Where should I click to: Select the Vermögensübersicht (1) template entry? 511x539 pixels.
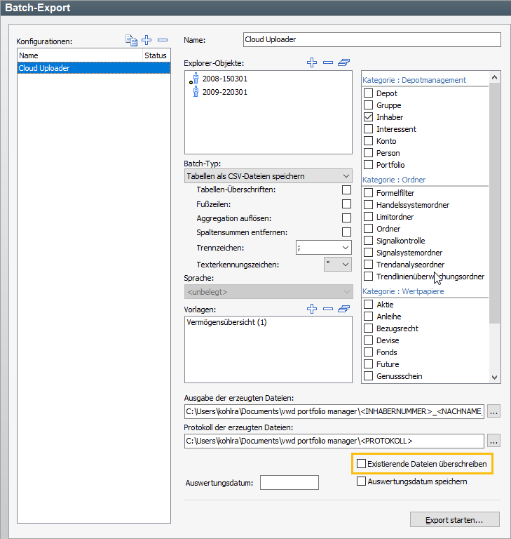[x=227, y=323]
